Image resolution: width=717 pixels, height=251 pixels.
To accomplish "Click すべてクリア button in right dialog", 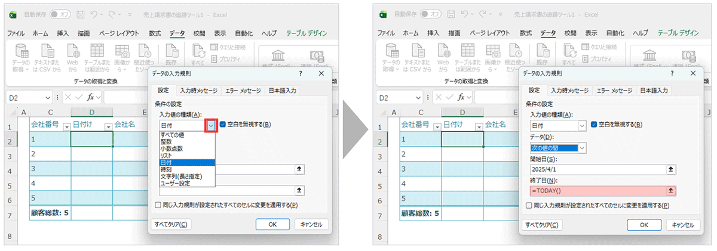I will tap(543, 225).
